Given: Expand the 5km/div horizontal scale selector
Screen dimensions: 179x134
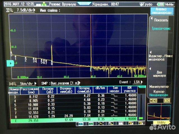Looking at the screenshot, I should [x=27, y=83].
